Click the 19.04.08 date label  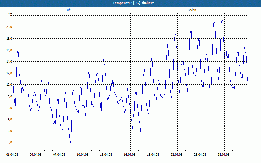pos(153,155)
